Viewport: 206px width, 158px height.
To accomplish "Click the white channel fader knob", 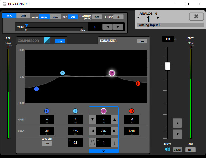I will [x=167, y=66].
